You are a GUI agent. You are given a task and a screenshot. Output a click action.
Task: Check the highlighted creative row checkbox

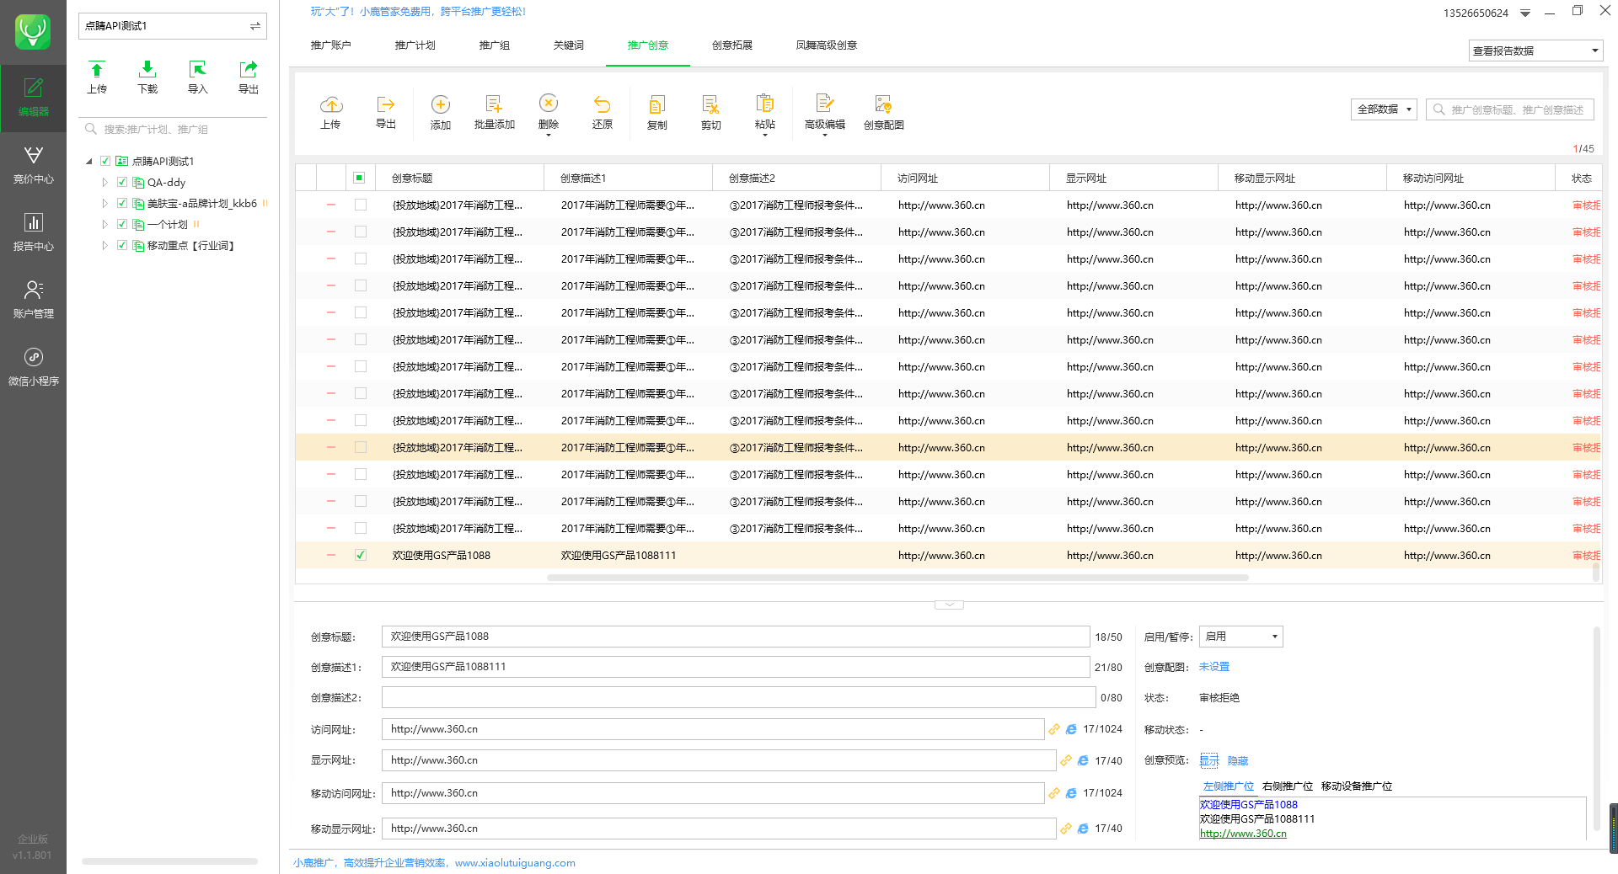coord(361,447)
